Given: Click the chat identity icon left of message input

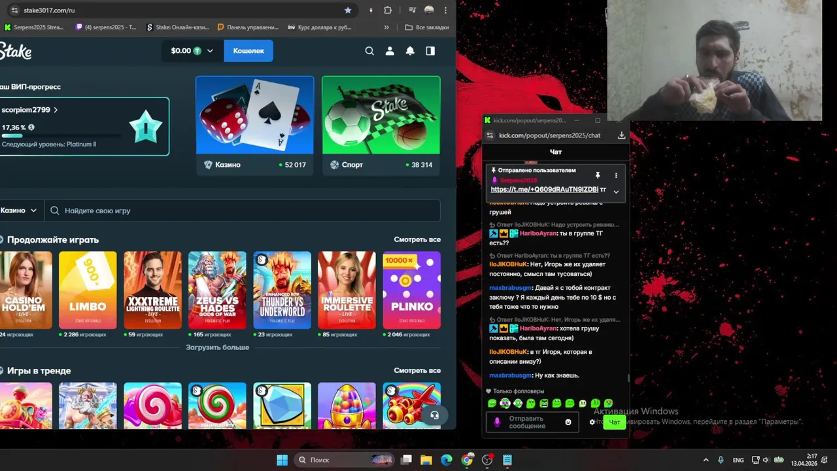Looking at the screenshot, I should pyautogui.click(x=497, y=422).
